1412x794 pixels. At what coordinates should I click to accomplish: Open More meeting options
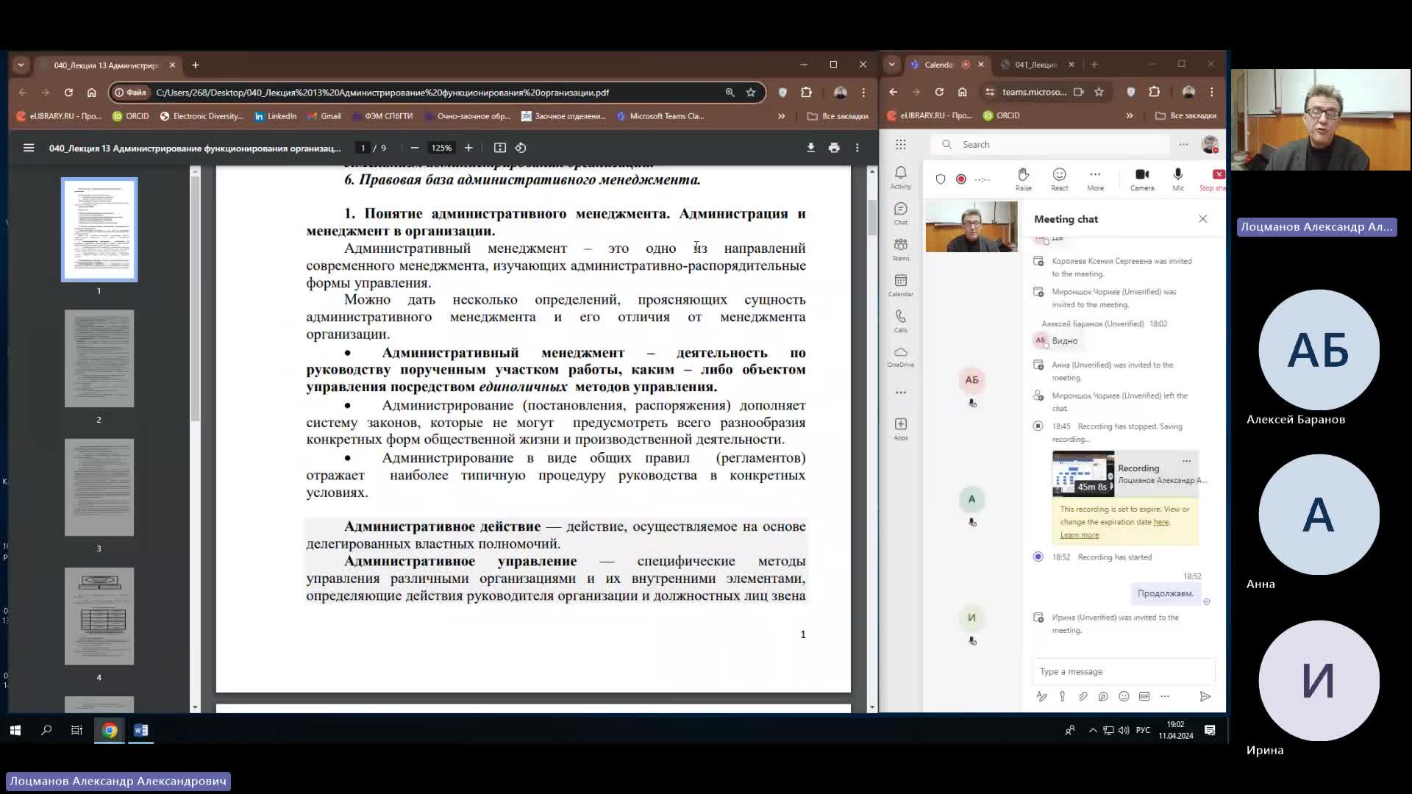[1095, 179]
